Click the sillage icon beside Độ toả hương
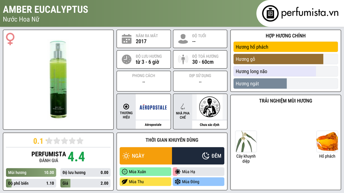Viewport: 344px width, 193px height. click(183, 59)
